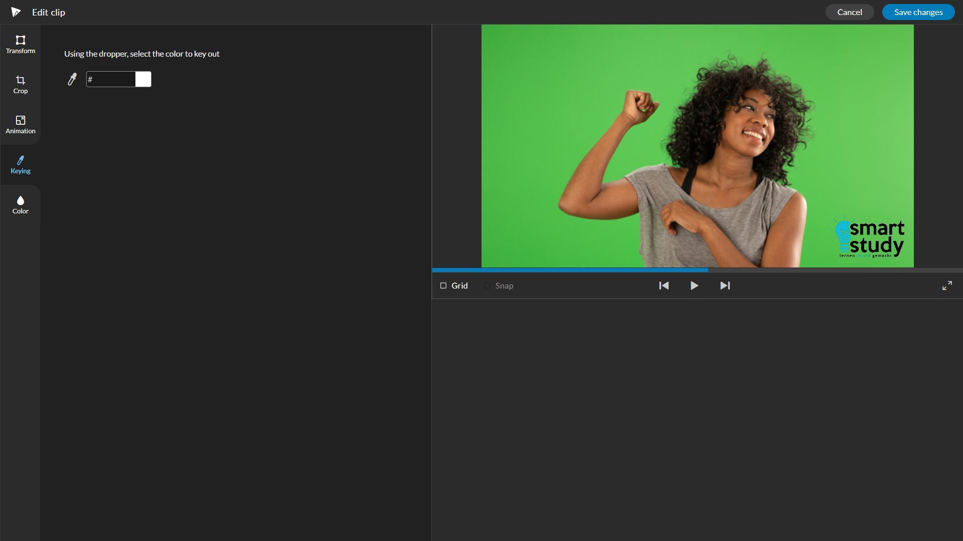This screenshot has width=963, height=541.
Task: Click the app logo icon
Action: tap(16, 12)
